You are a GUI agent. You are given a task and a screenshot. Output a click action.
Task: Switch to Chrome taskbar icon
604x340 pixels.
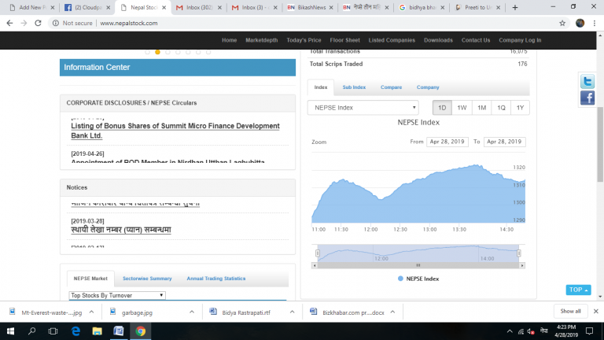141,331
